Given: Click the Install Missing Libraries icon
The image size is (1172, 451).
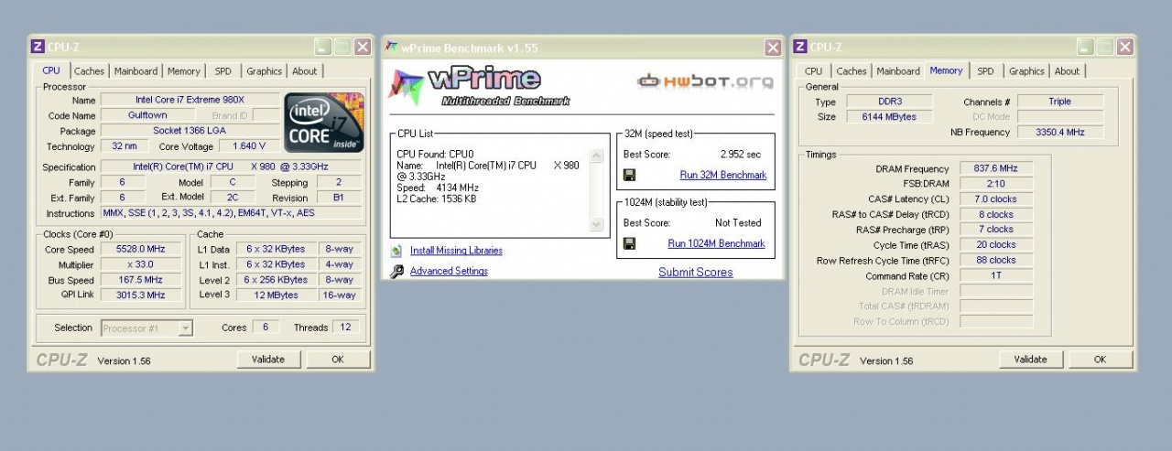Looking at the screenshot, I should [396, 251].
